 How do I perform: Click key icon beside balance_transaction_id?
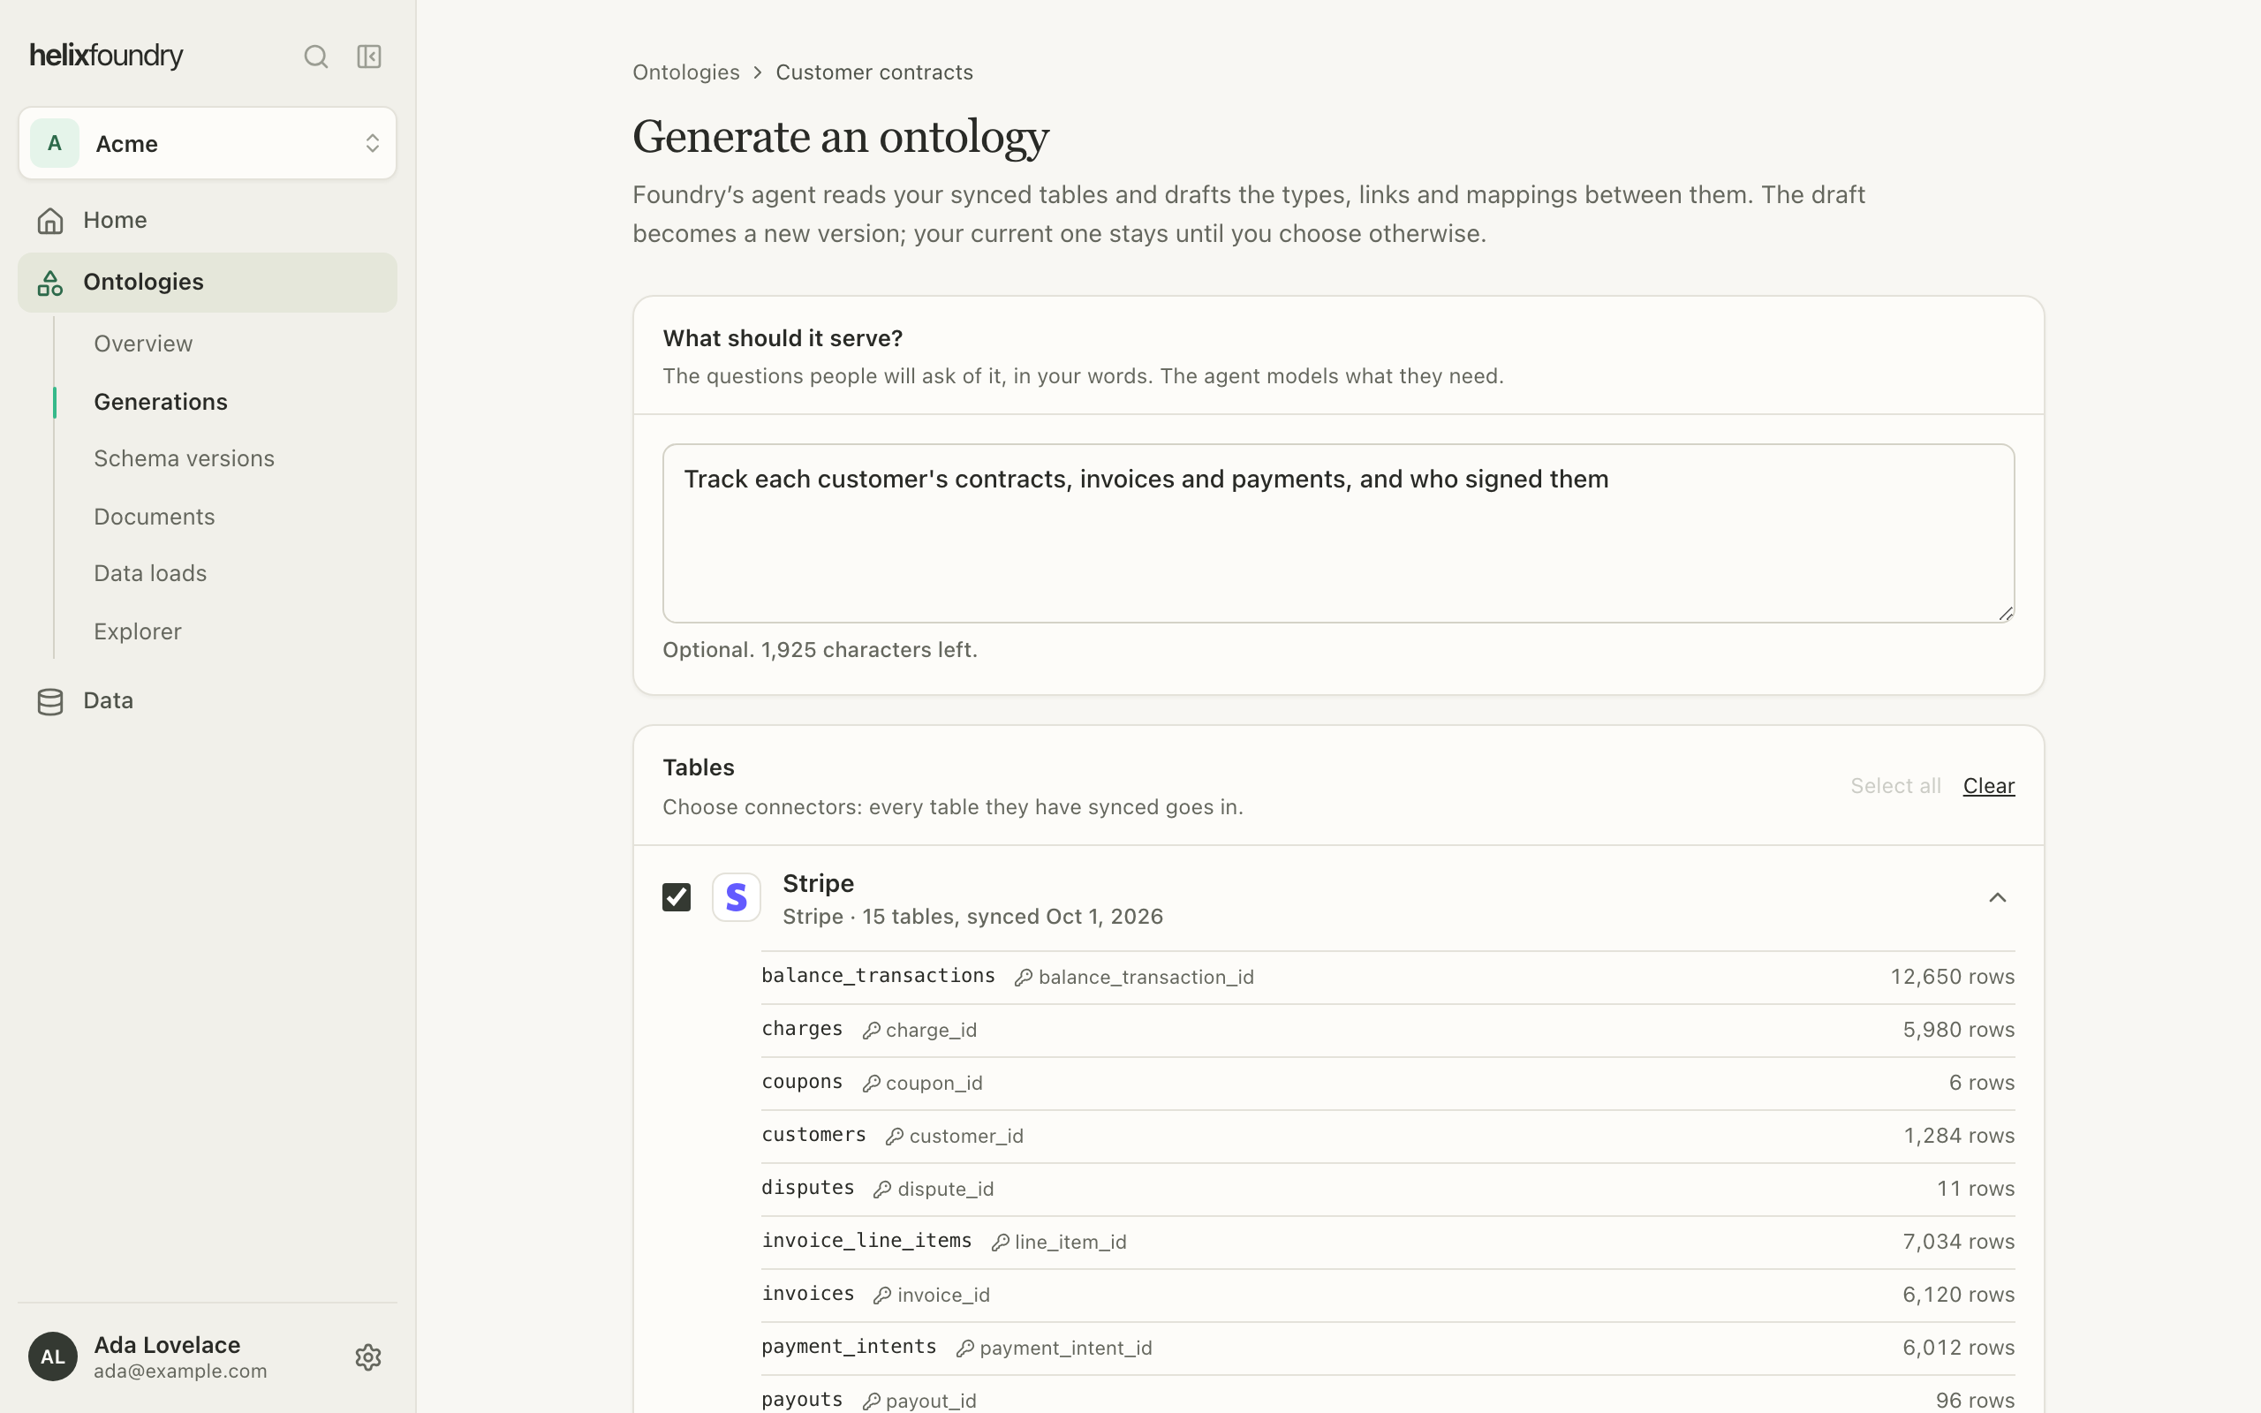[x=1023, y=978]
